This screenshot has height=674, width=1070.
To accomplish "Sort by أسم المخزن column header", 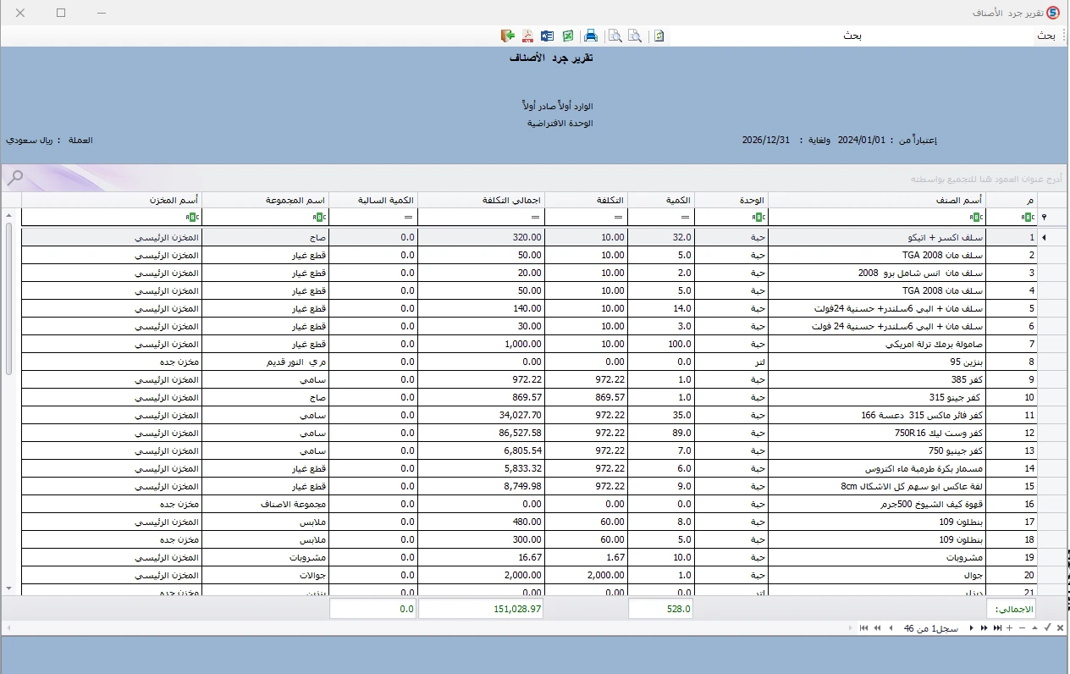I will [x=112, y=200].
